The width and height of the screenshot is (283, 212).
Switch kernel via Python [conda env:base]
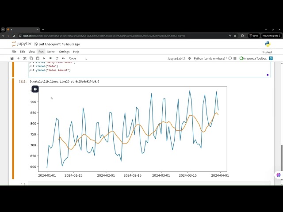click(210, 58)
